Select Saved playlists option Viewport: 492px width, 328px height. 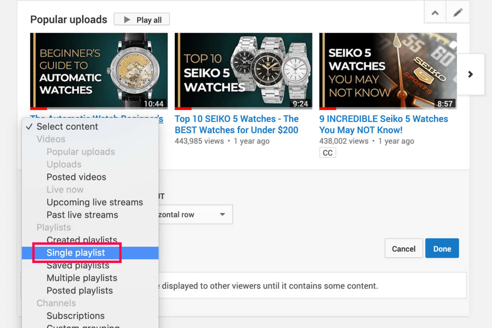click(x=90, y=265)
